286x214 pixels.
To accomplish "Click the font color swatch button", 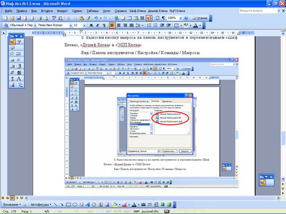I will pyautogui.click(x=196, y=25).
